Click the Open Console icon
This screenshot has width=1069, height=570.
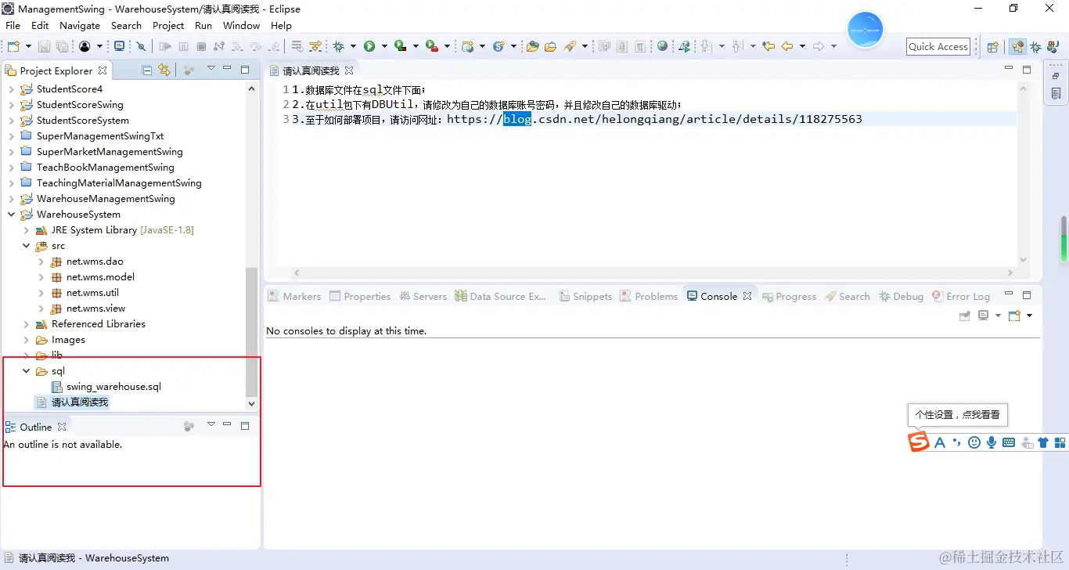click(x=1015, y=316)
